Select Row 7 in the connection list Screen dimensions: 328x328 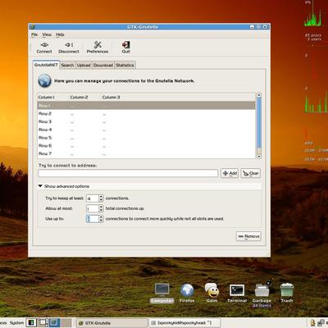pyautogui.click(x=147, y=153)
